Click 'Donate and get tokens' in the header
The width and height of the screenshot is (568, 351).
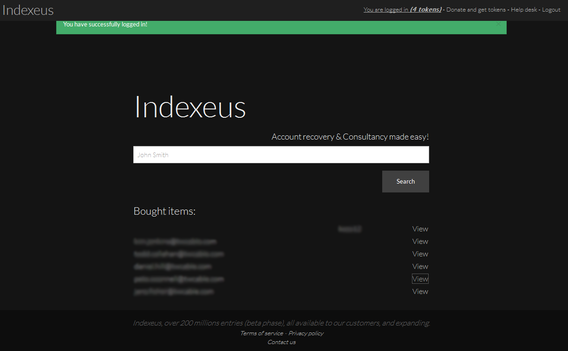476,10
